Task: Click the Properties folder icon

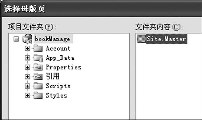Action: [38, 67]
